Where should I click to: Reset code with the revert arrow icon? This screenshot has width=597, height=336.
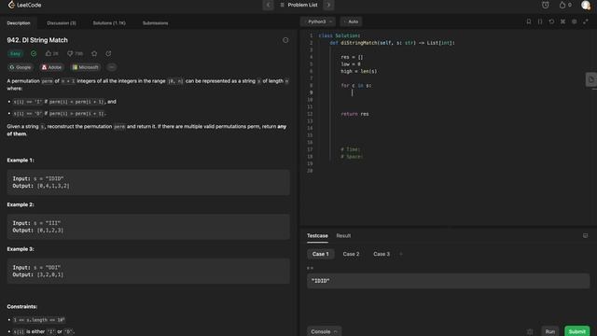551,21
